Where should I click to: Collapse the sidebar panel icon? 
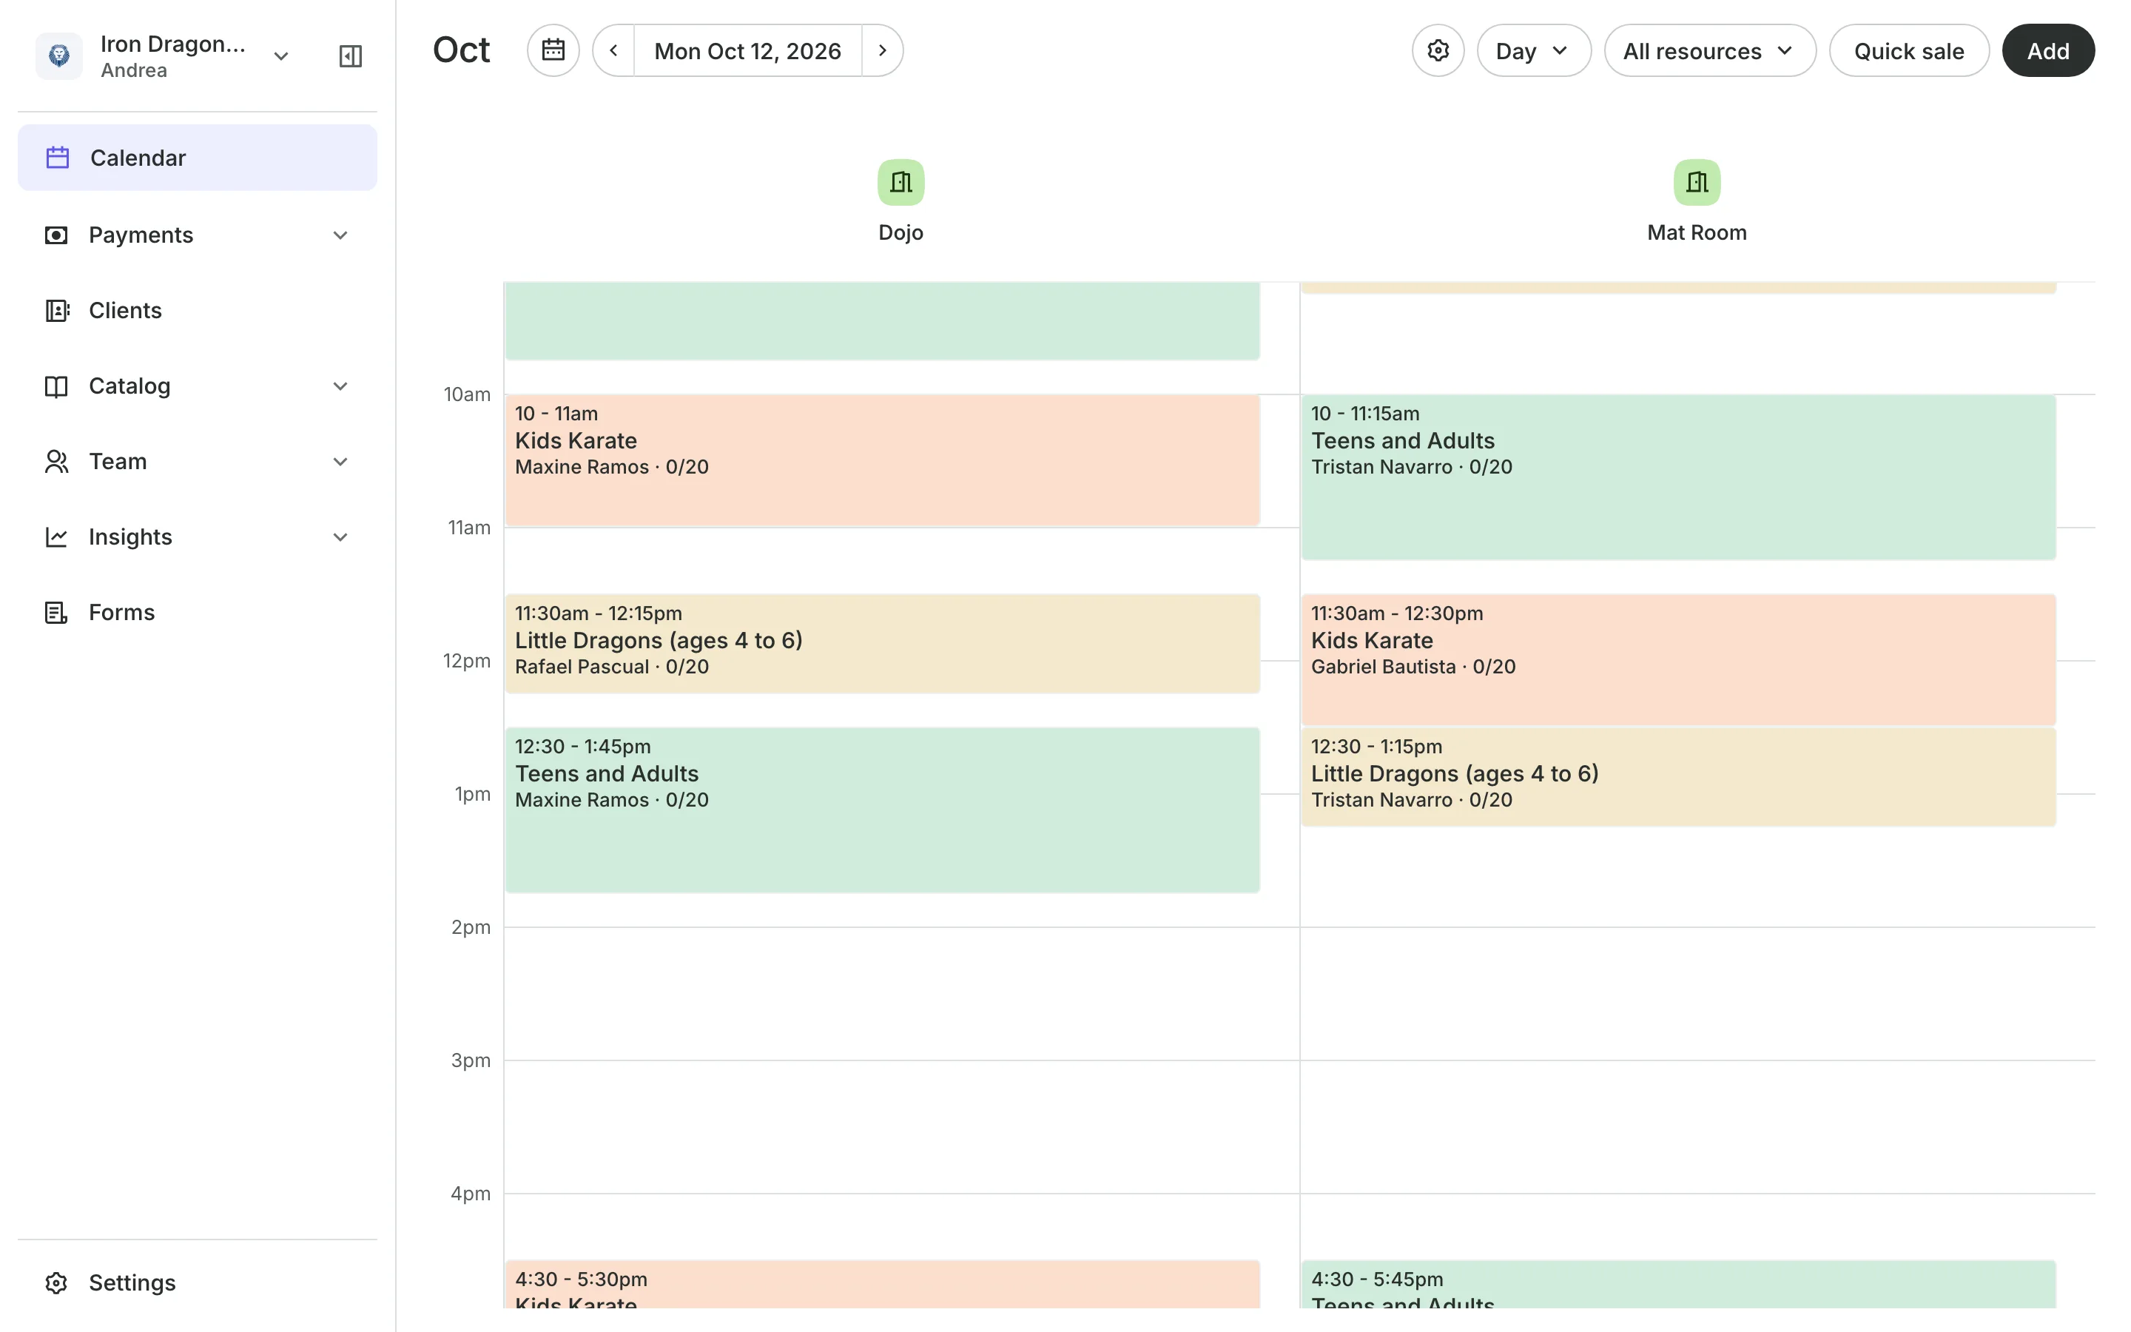(351, 56)
